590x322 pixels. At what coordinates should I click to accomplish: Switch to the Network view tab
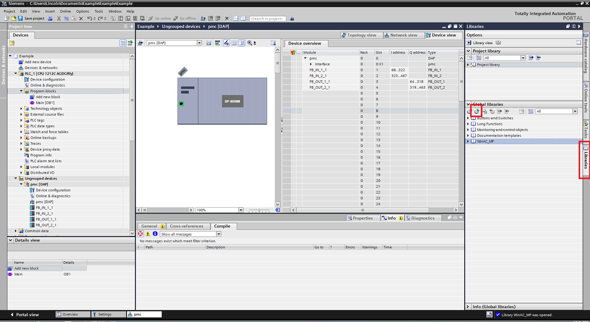point(403,35)
